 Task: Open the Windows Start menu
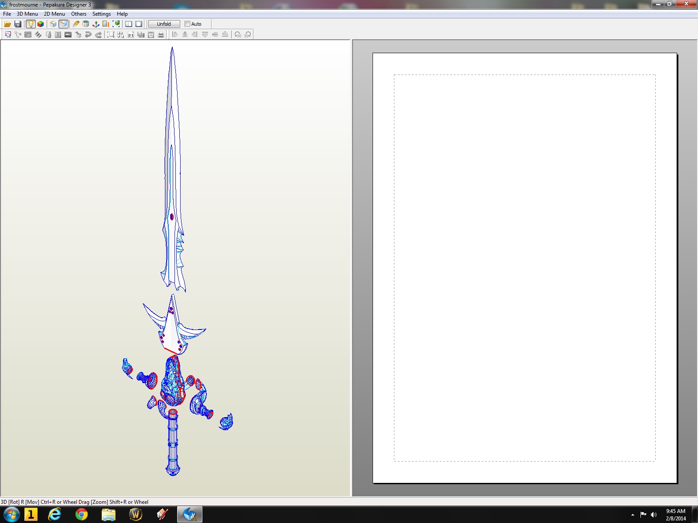[x=11, y=515]
